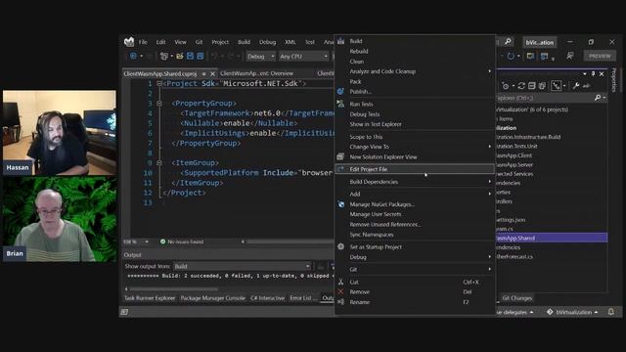
Task: Switch to the ClientWasmAp Overview tab
Action: coord(256,73)
